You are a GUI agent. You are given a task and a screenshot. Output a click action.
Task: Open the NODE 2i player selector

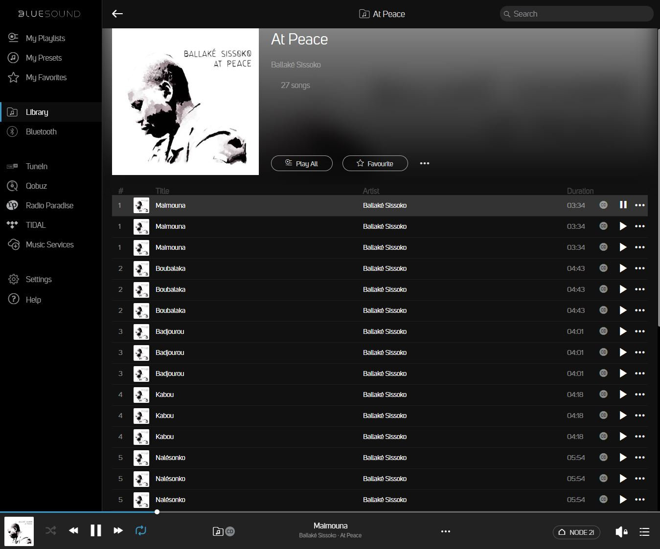click(576, 532)
